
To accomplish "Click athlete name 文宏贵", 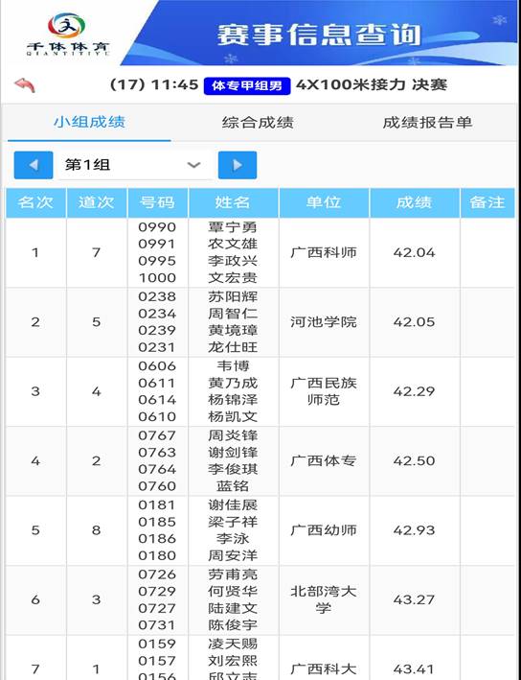I will (x=233, y=277).
